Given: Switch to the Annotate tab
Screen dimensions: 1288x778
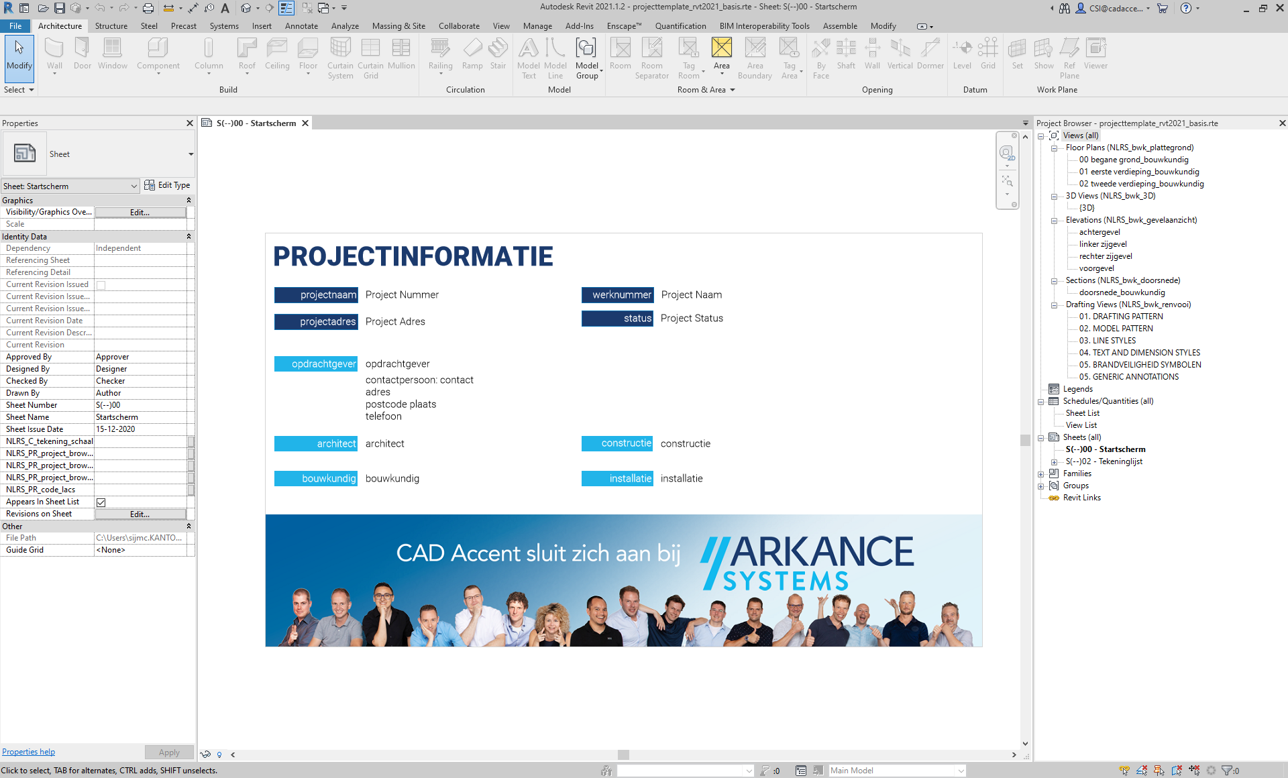Looking at the screenshot, I should point(301,26).
